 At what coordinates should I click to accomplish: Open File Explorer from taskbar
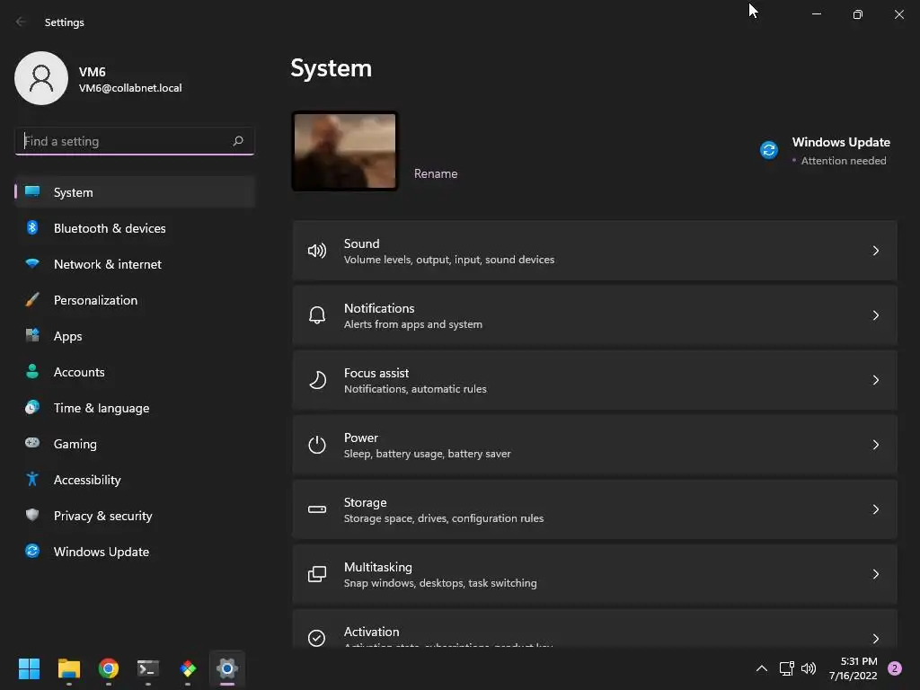(x=68, y=668)
